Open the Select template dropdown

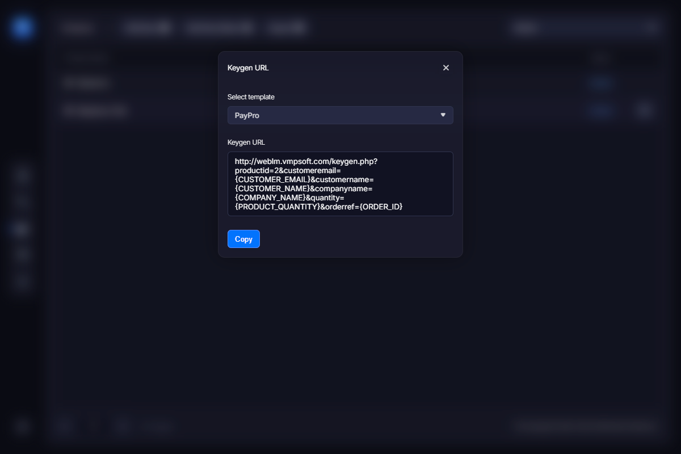tap(340, 115)
